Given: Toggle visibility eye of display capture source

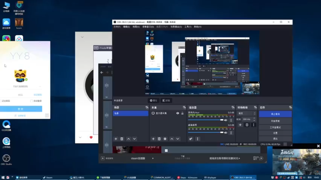Looking at the screenshot, I should (177, 113).
